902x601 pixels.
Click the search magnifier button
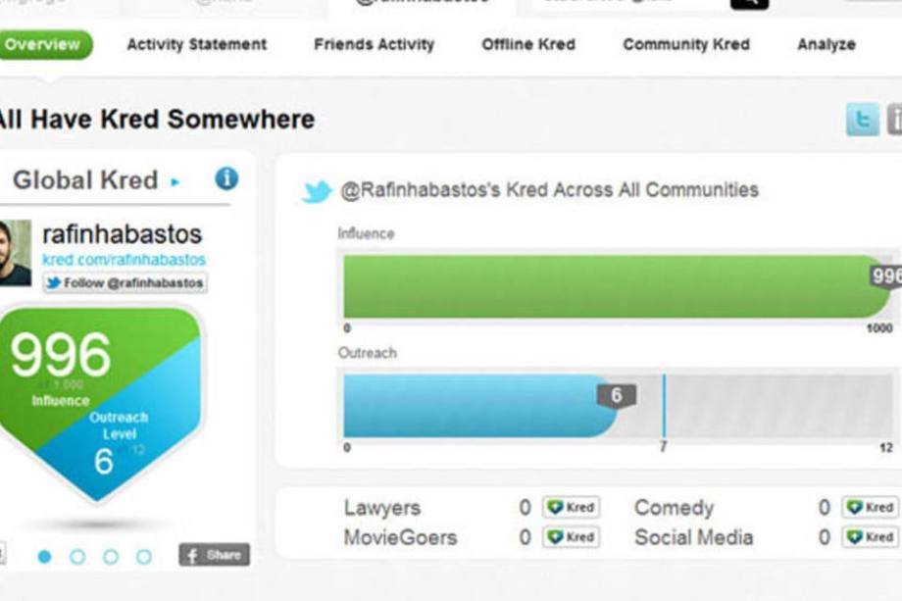click(x=749, y=4)
